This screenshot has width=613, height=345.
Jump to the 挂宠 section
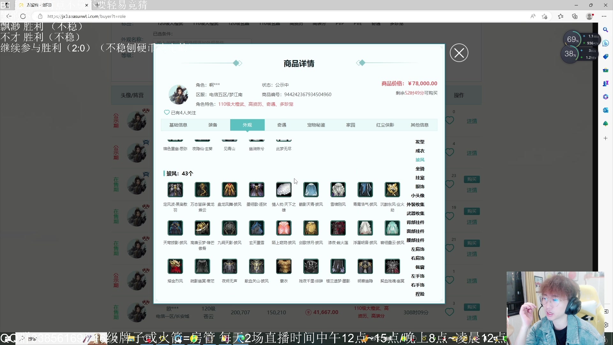coord(420,178)
